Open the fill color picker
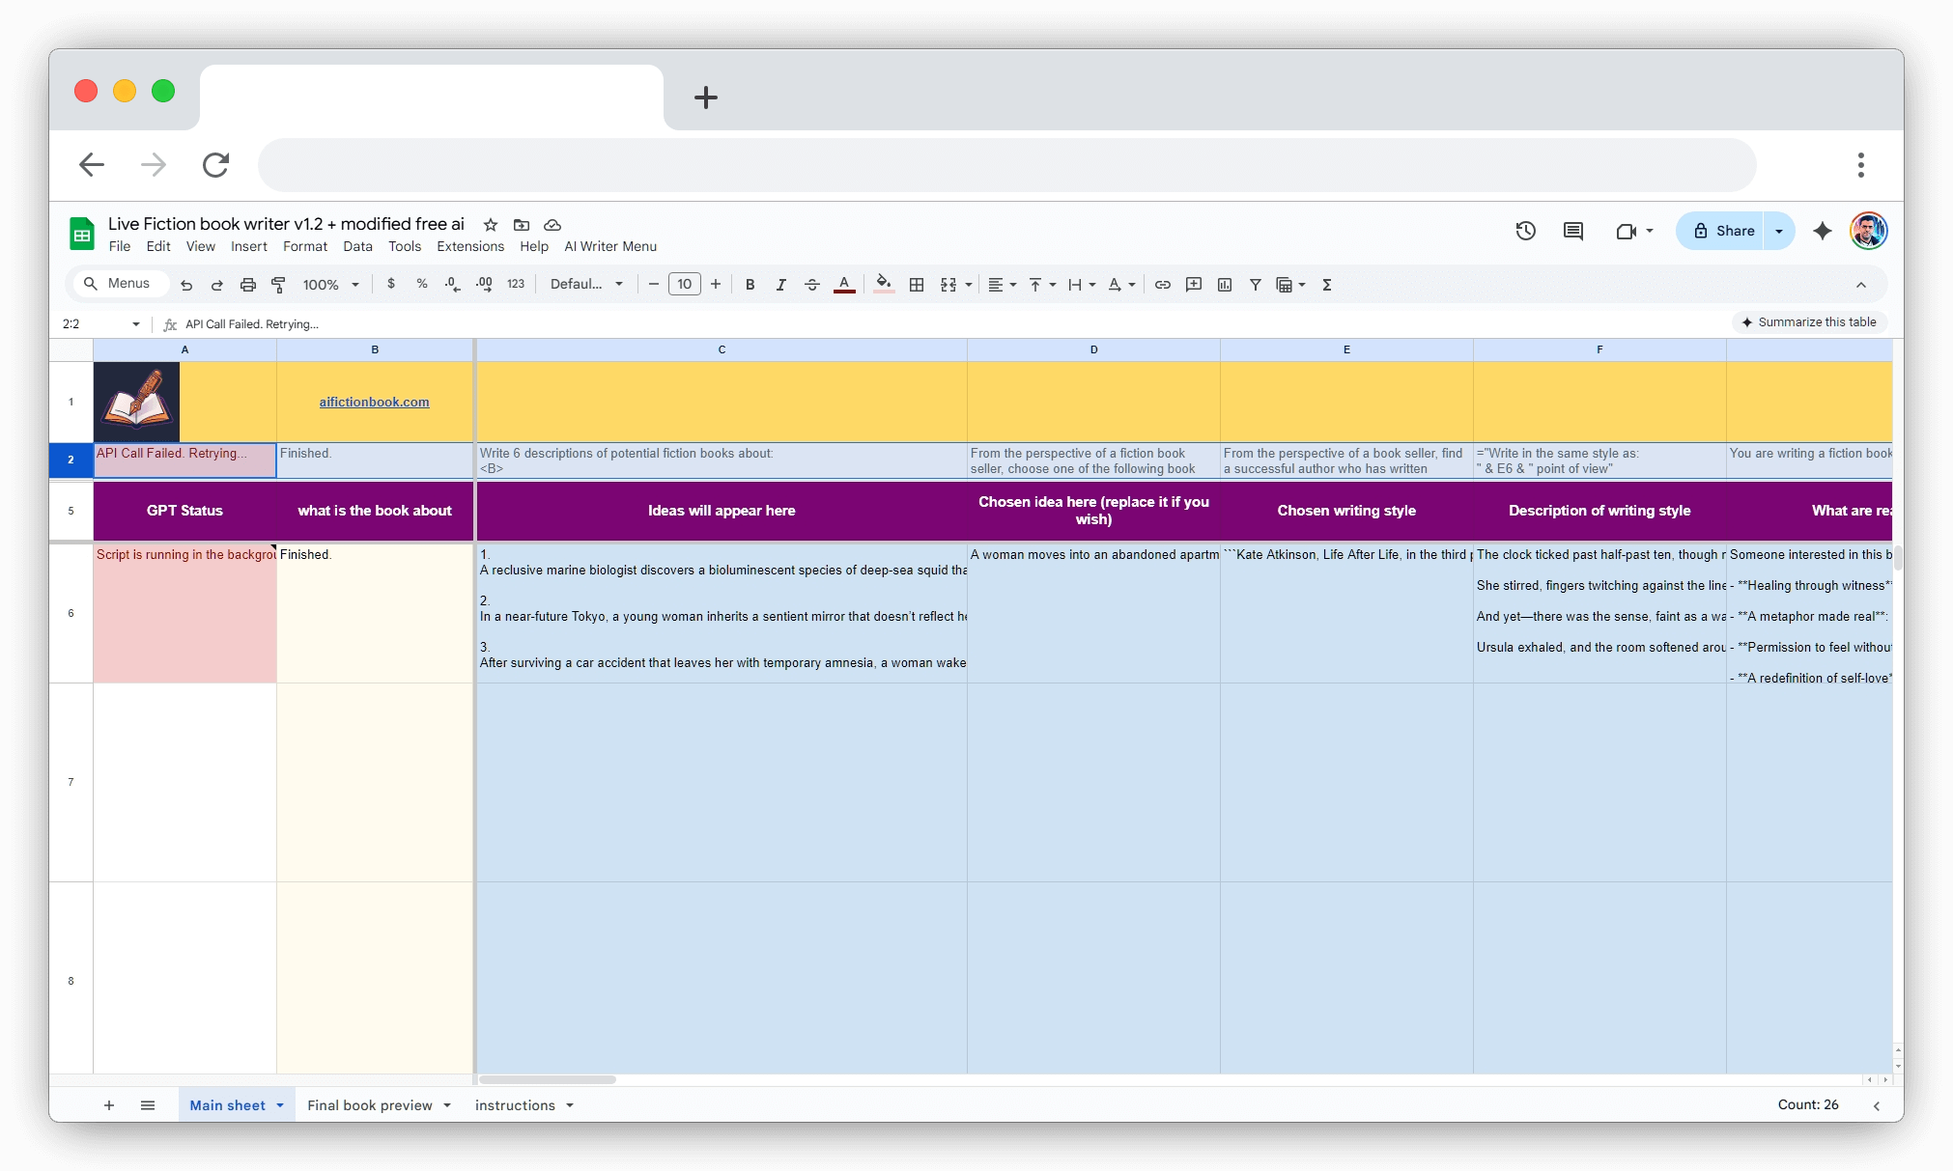This screenshot has width=1953, height=1171. point(884,285)
